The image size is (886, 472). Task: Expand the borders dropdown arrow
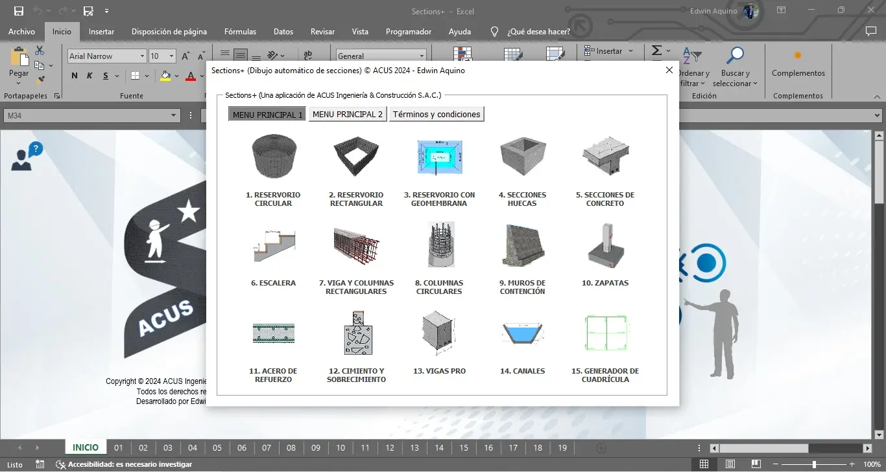pyautogui.click(x=147, y=76)
